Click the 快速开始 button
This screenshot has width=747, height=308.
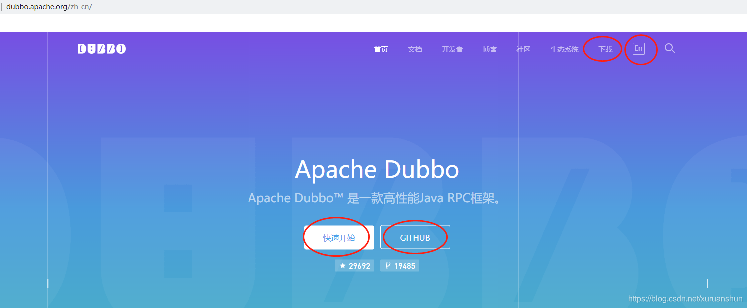pos(339,237)
